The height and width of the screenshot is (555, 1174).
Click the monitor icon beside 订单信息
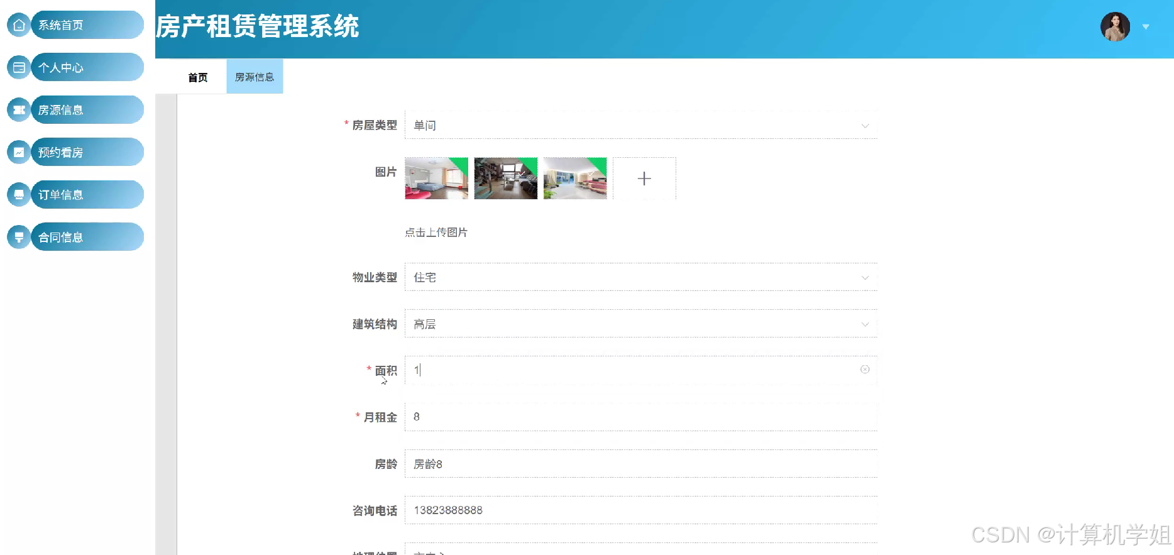[x=19, y=195]
